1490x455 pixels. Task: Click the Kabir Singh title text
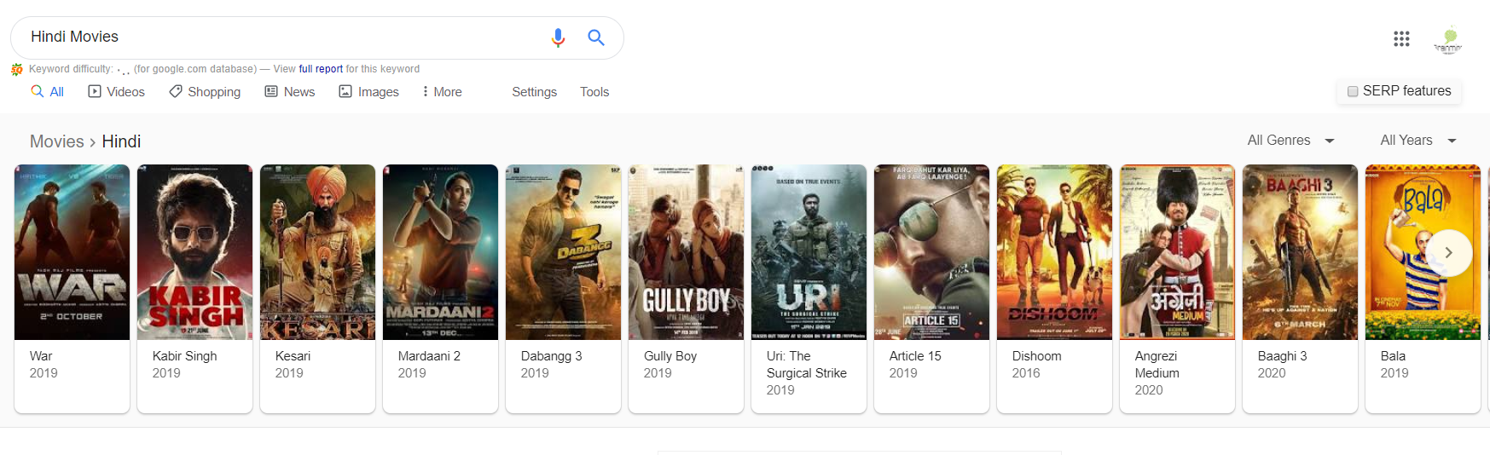[184, 356]
